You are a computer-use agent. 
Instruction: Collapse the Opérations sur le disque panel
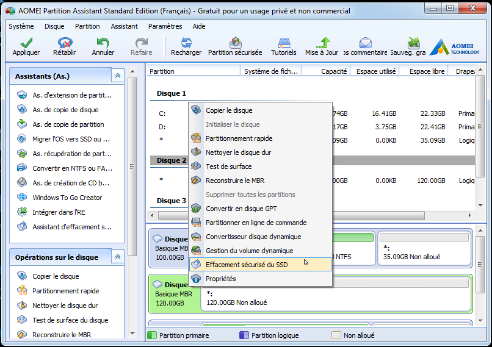(x=118, y=257)
